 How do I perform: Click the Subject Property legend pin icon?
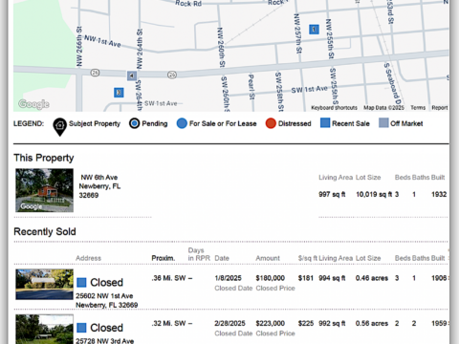click(59, 127)
